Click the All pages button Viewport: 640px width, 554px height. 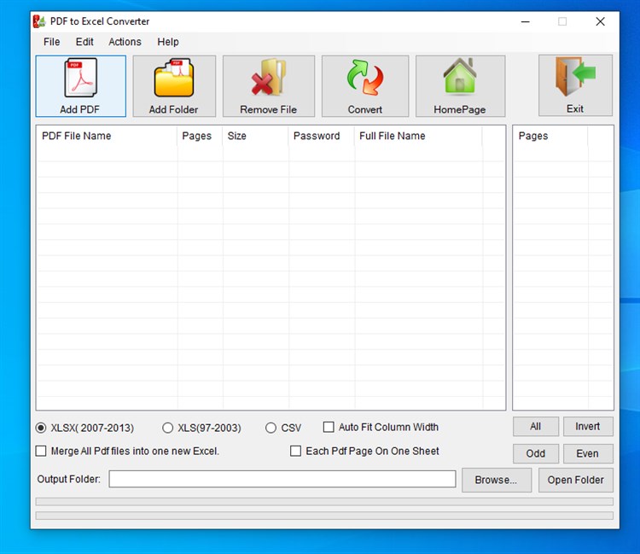pos(536,427)
